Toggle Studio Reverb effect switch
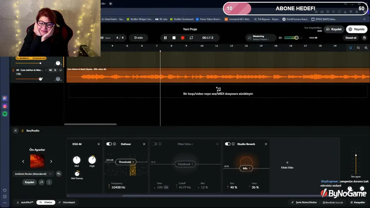This screenshot has width=370, height=208. (228, 144)
